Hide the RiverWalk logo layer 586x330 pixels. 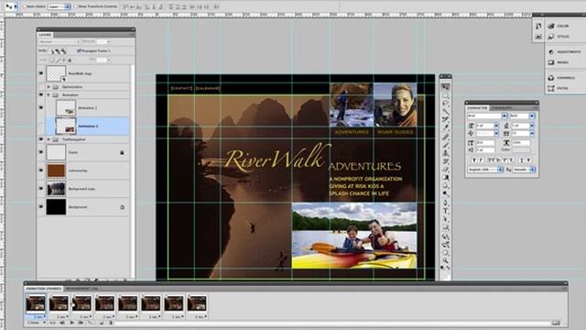click(41, 73)
